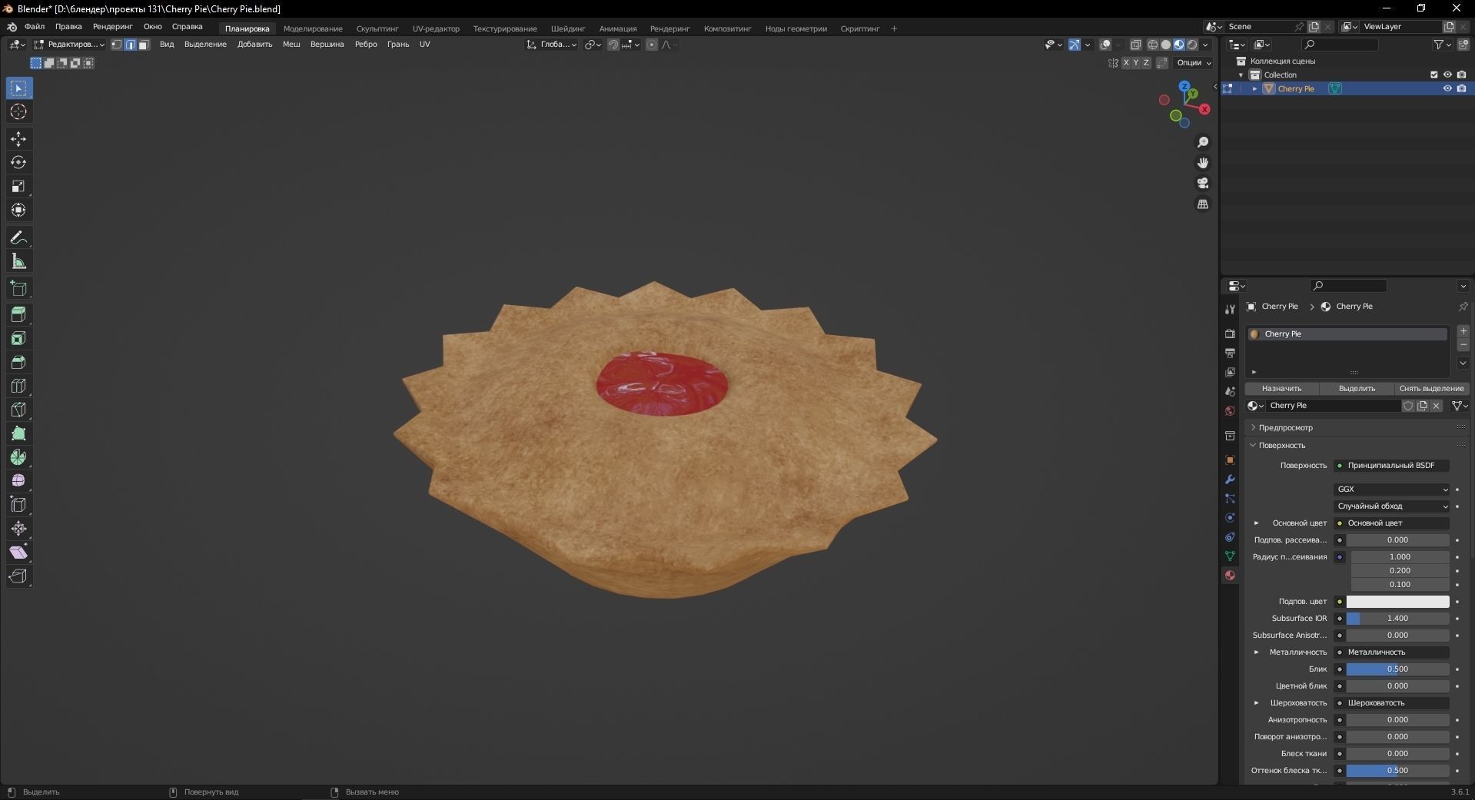The width and height of the screenshot is (1475, 800).
Task: Select the Shear tool
Action: click(18, 553)
